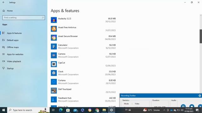Click the Dell Touchpad icon

pyautogui.click(x=54, y=91)
